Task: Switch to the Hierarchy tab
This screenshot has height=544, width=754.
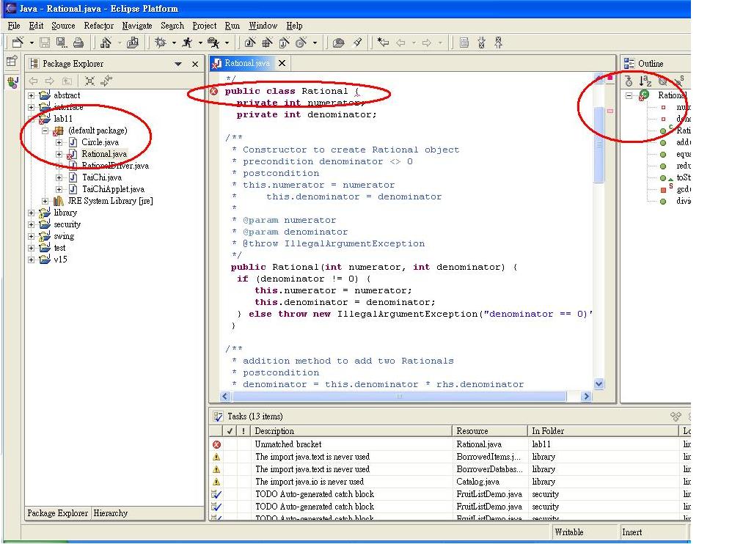Action: [110, 513]
